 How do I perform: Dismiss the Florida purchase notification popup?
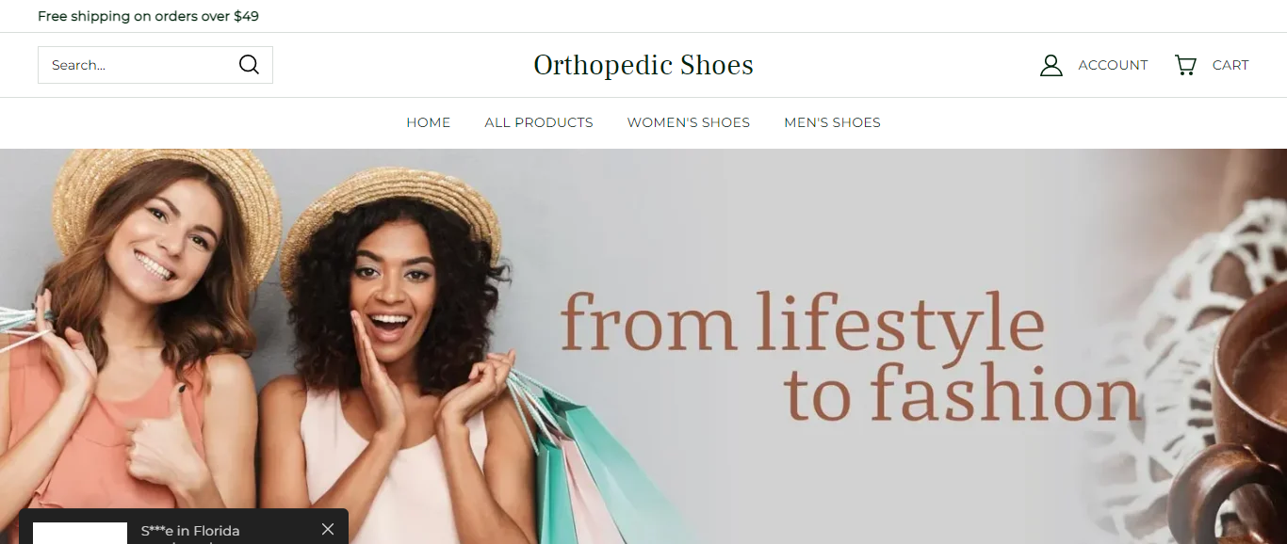point(328,529)
